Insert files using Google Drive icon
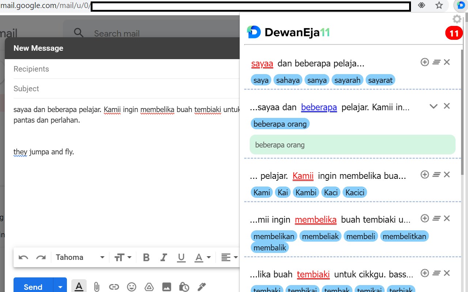This screenshot has width=468, height=292. [x=149, y=287]
